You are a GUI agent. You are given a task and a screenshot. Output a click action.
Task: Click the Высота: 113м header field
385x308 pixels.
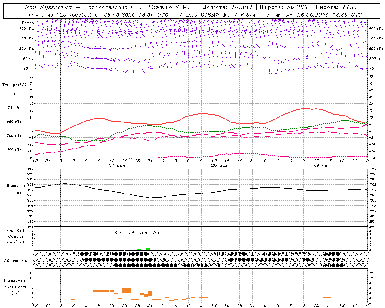[x=336, y=7]
